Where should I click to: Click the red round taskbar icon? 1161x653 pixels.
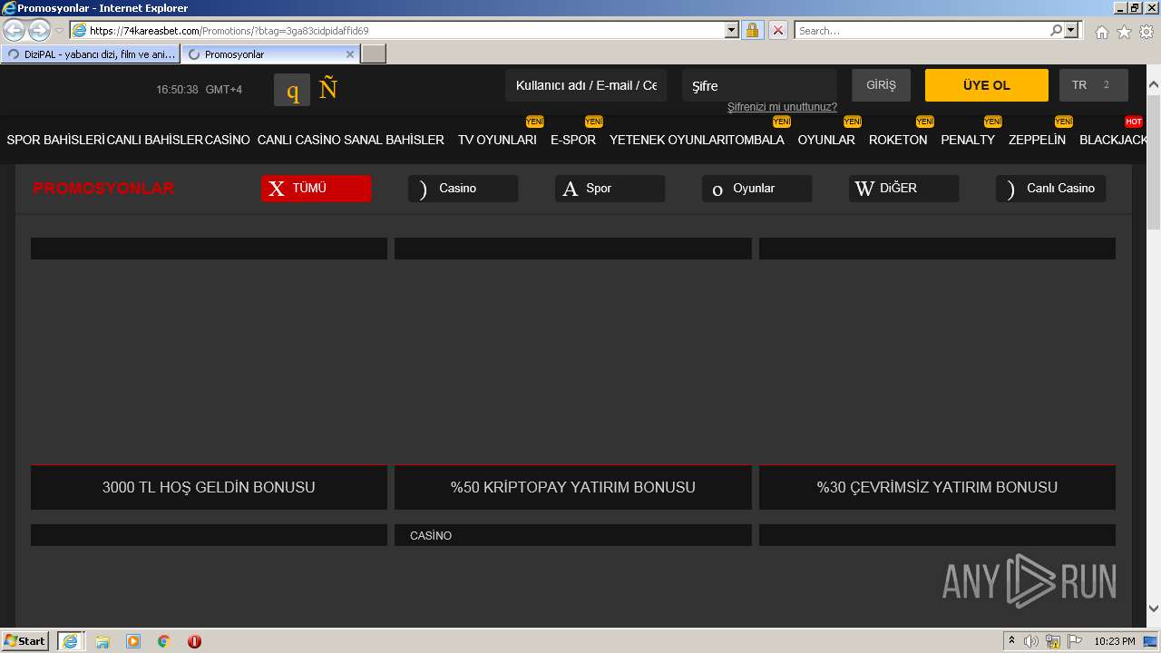pyautogui.click(x=194, y=641)
